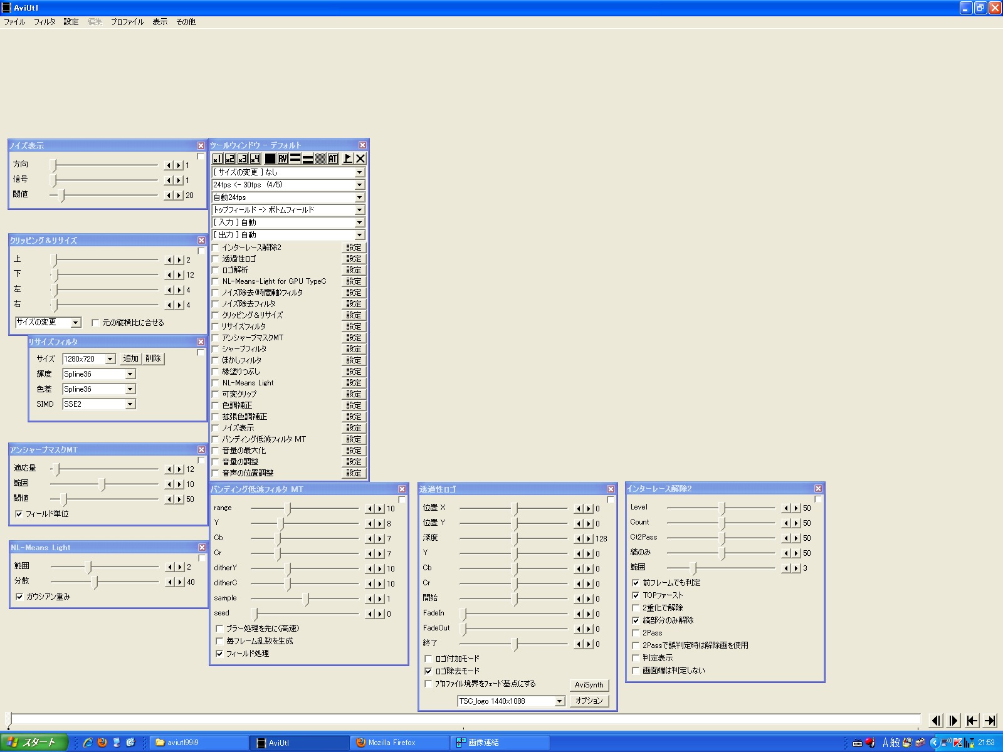Uncheck ガウシアン重み in NL-Means Light
The width and height of the screenshot is (1003, 752).
click(x=19, y=597)
